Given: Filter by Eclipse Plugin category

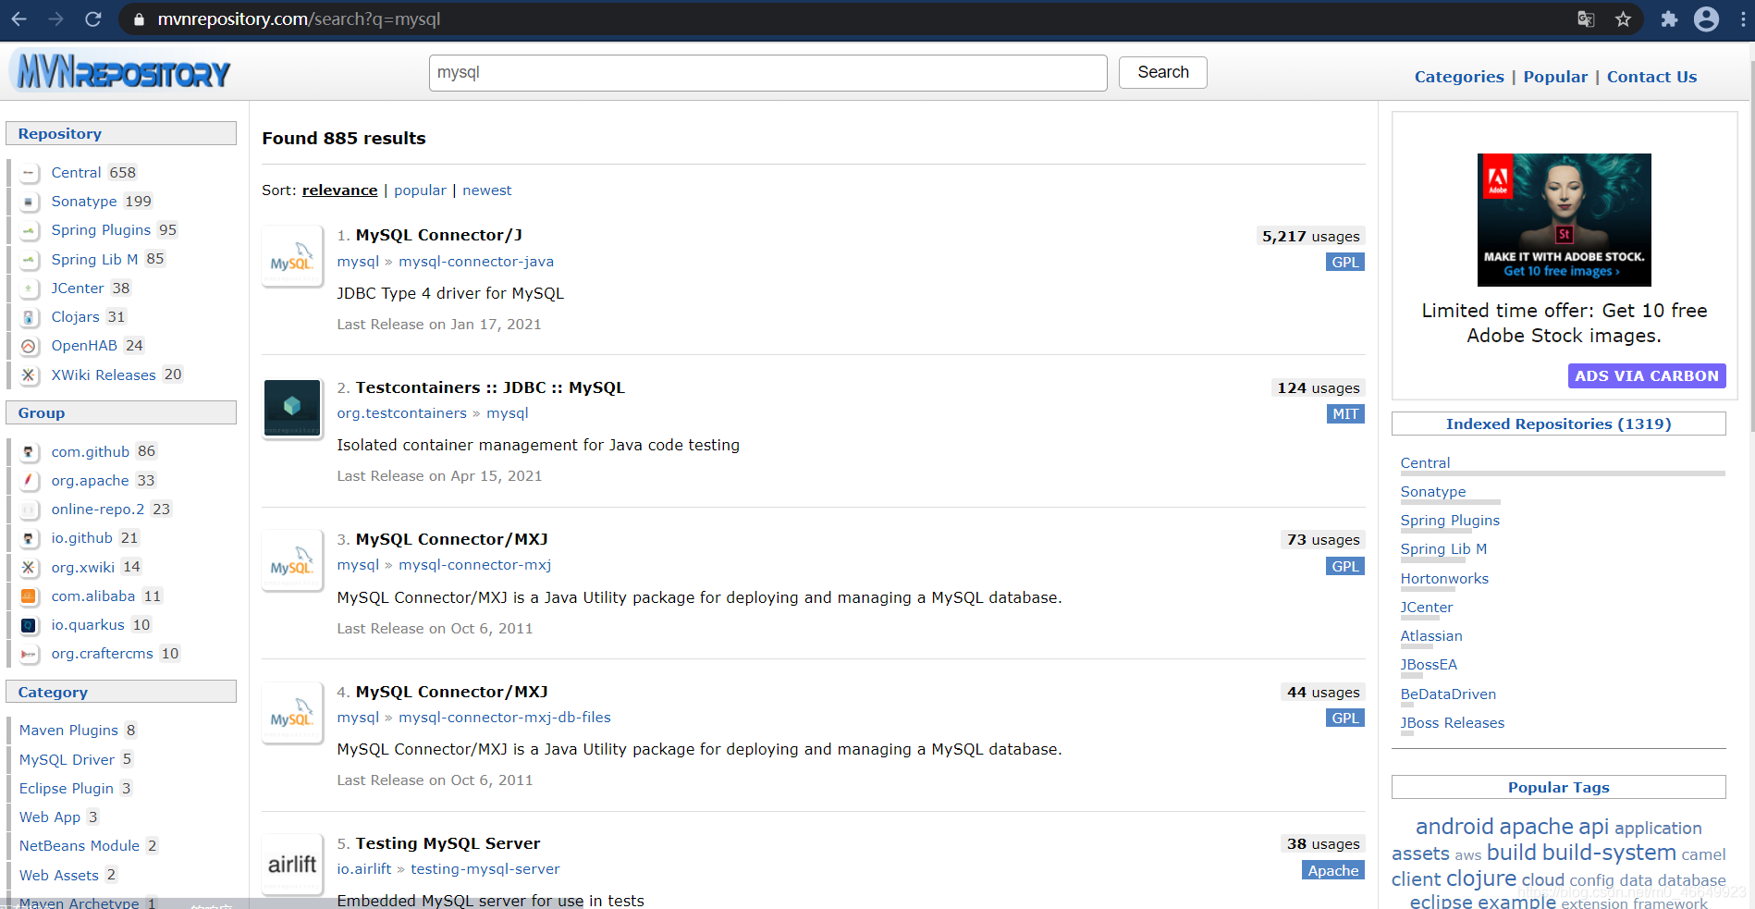Looking at the screenshot, I should click(x=67, y=789).
